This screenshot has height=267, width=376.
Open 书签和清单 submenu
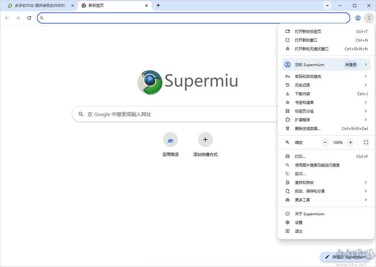point(326,102)
